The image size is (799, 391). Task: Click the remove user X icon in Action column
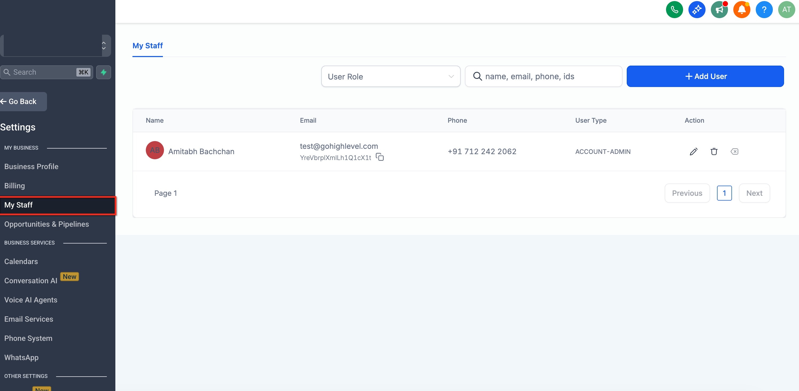734,151
